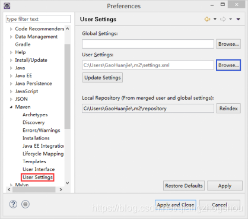Click Apply and Close

(176, 205)
